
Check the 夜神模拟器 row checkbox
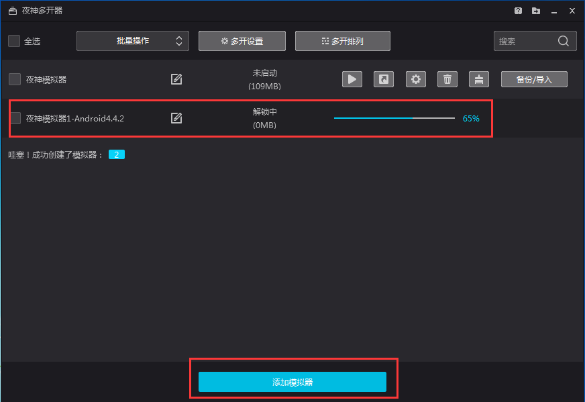(x=14, y=79)
